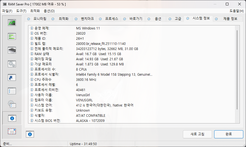246x147 pixels.
Task: Click the info icon beside 빌드 랩
Action: [x=32, y=44]
